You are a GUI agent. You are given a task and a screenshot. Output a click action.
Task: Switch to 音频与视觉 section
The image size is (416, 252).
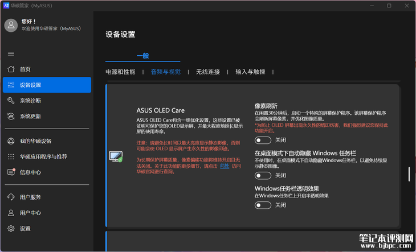pyautogui.click(x=166, y=72)
